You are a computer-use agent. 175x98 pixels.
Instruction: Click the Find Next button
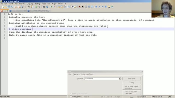click(132, 79)
